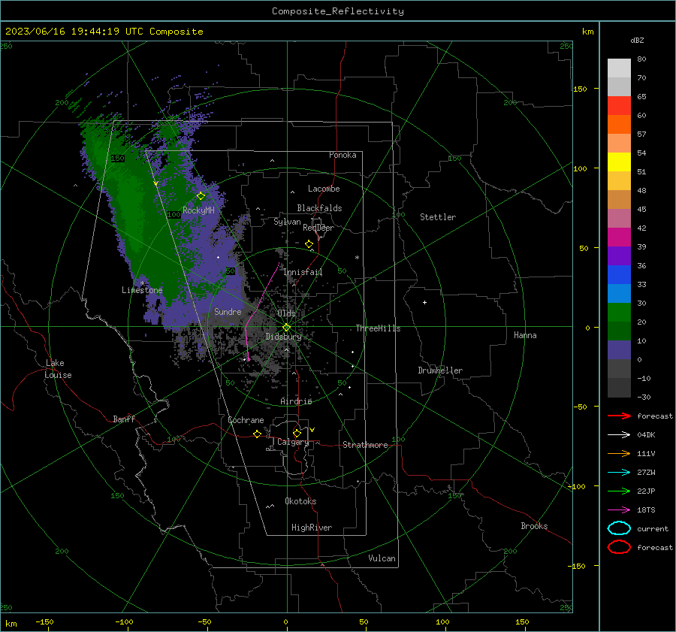Click the Vulcan city label
This screenshot has width=676, height=632.
point(382,558)
